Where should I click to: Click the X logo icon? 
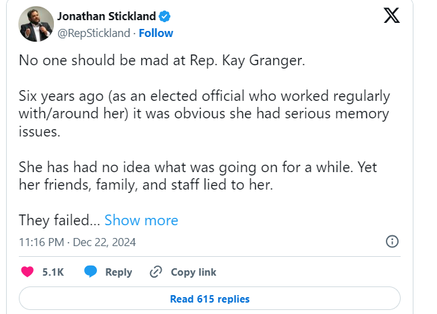click(391, 16)
